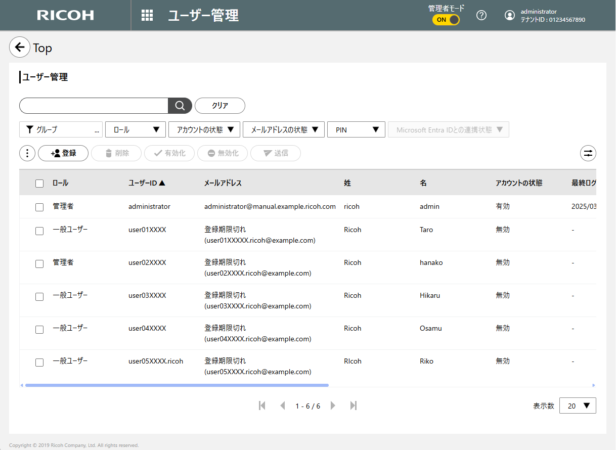Click the クリア button
The width and height of the screenshot is (616, 450).
click(x=220, y=106)
